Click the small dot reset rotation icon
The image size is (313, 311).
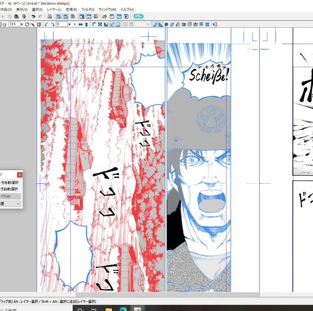tap(75, 24)
